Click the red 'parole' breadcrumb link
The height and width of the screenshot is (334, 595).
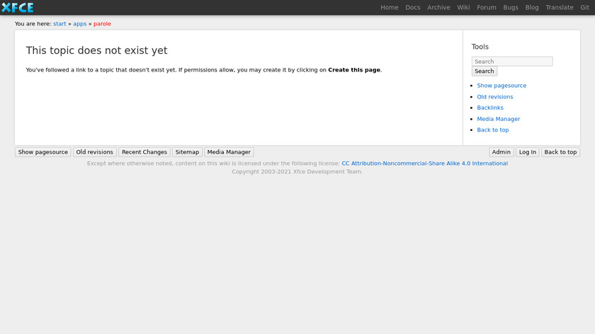tap(102, 24)
